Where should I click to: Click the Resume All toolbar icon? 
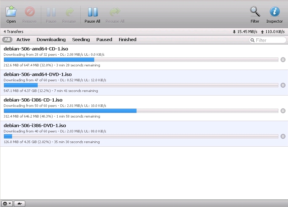pyautogui.click(x=115, y=12)
